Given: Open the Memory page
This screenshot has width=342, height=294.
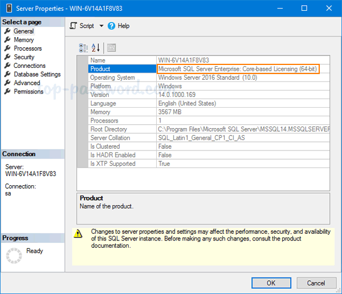Looking at the screenshot, I should pos(23,40).
